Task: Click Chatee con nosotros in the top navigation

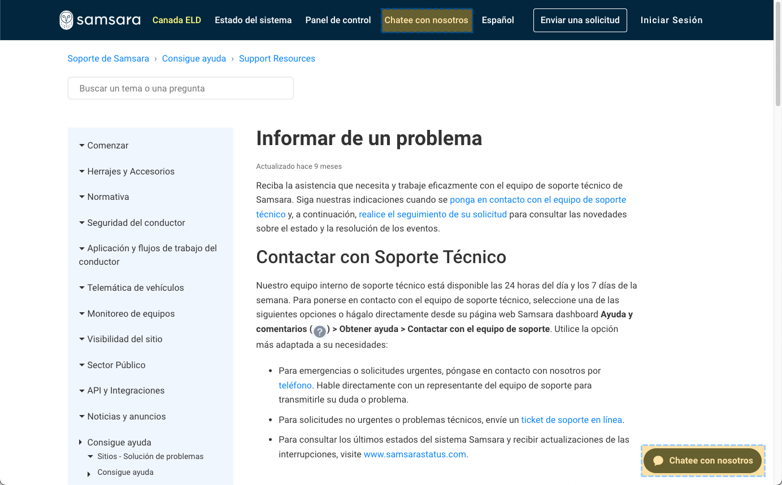Action: click(427, 20)
